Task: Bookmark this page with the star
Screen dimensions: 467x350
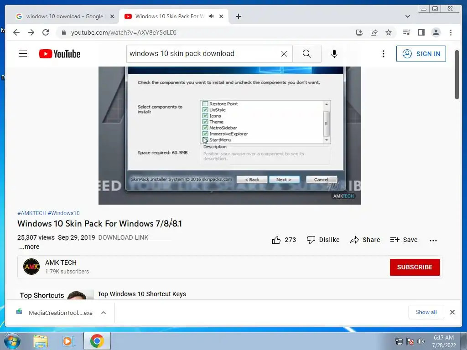Action: pyautogui.click(x=389, y=32)
